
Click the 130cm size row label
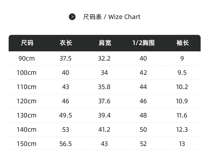tap(26, 116)
